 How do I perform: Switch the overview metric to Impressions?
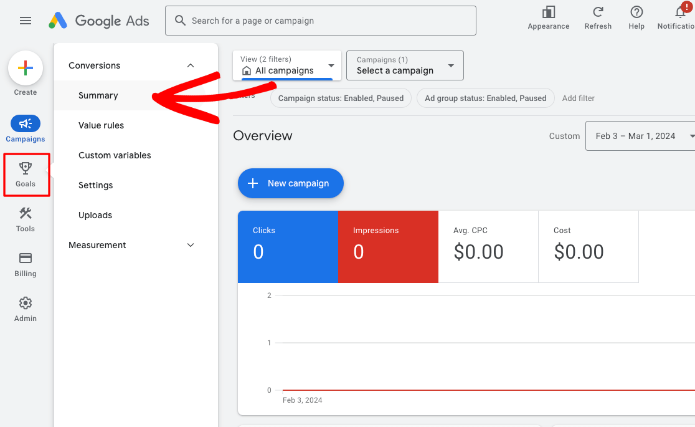[x=388, y=246]
